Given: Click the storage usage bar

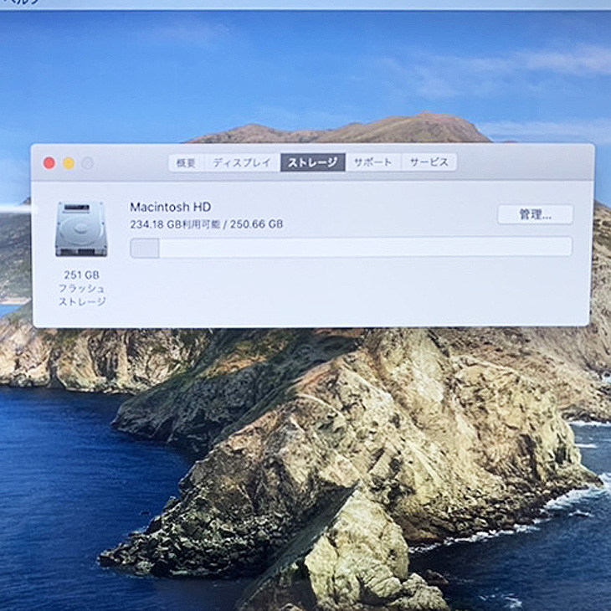Looking at the screenshot, I should (351, 248).
